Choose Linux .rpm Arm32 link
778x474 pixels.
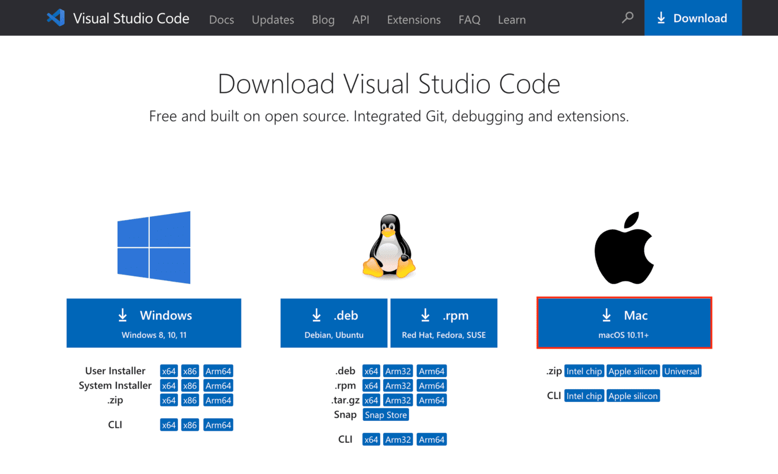pos(398,386)
